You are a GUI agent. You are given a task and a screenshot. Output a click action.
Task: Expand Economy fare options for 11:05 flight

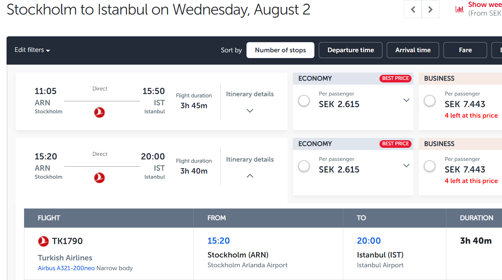point(406,100)
